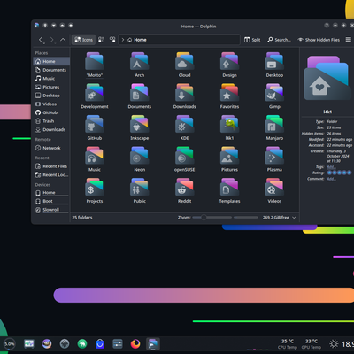Select the Development folder icon

pos(95,92)
